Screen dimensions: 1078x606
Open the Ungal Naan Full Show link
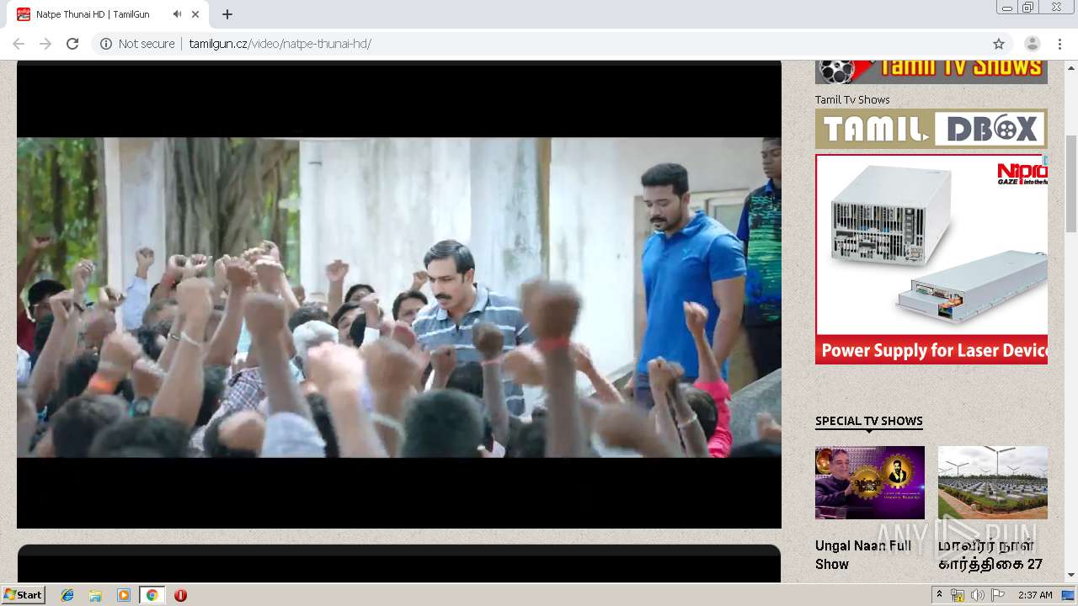coord(863,555)
